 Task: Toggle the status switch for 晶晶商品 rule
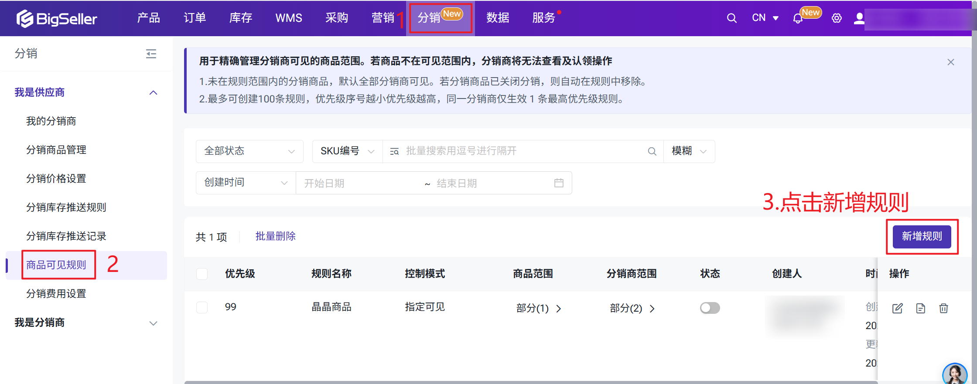710,308
